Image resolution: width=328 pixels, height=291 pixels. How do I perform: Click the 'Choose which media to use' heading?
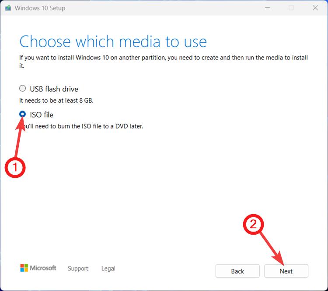tap(113, 42)
